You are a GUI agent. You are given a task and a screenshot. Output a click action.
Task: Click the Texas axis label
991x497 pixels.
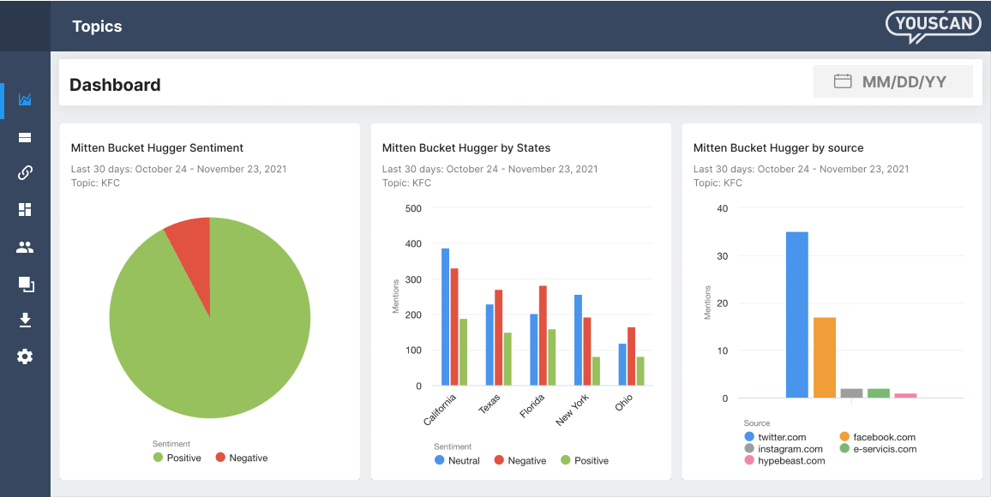click(489, 404)
